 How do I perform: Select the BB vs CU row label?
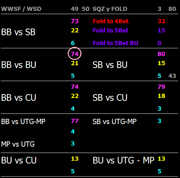[19, 98]
